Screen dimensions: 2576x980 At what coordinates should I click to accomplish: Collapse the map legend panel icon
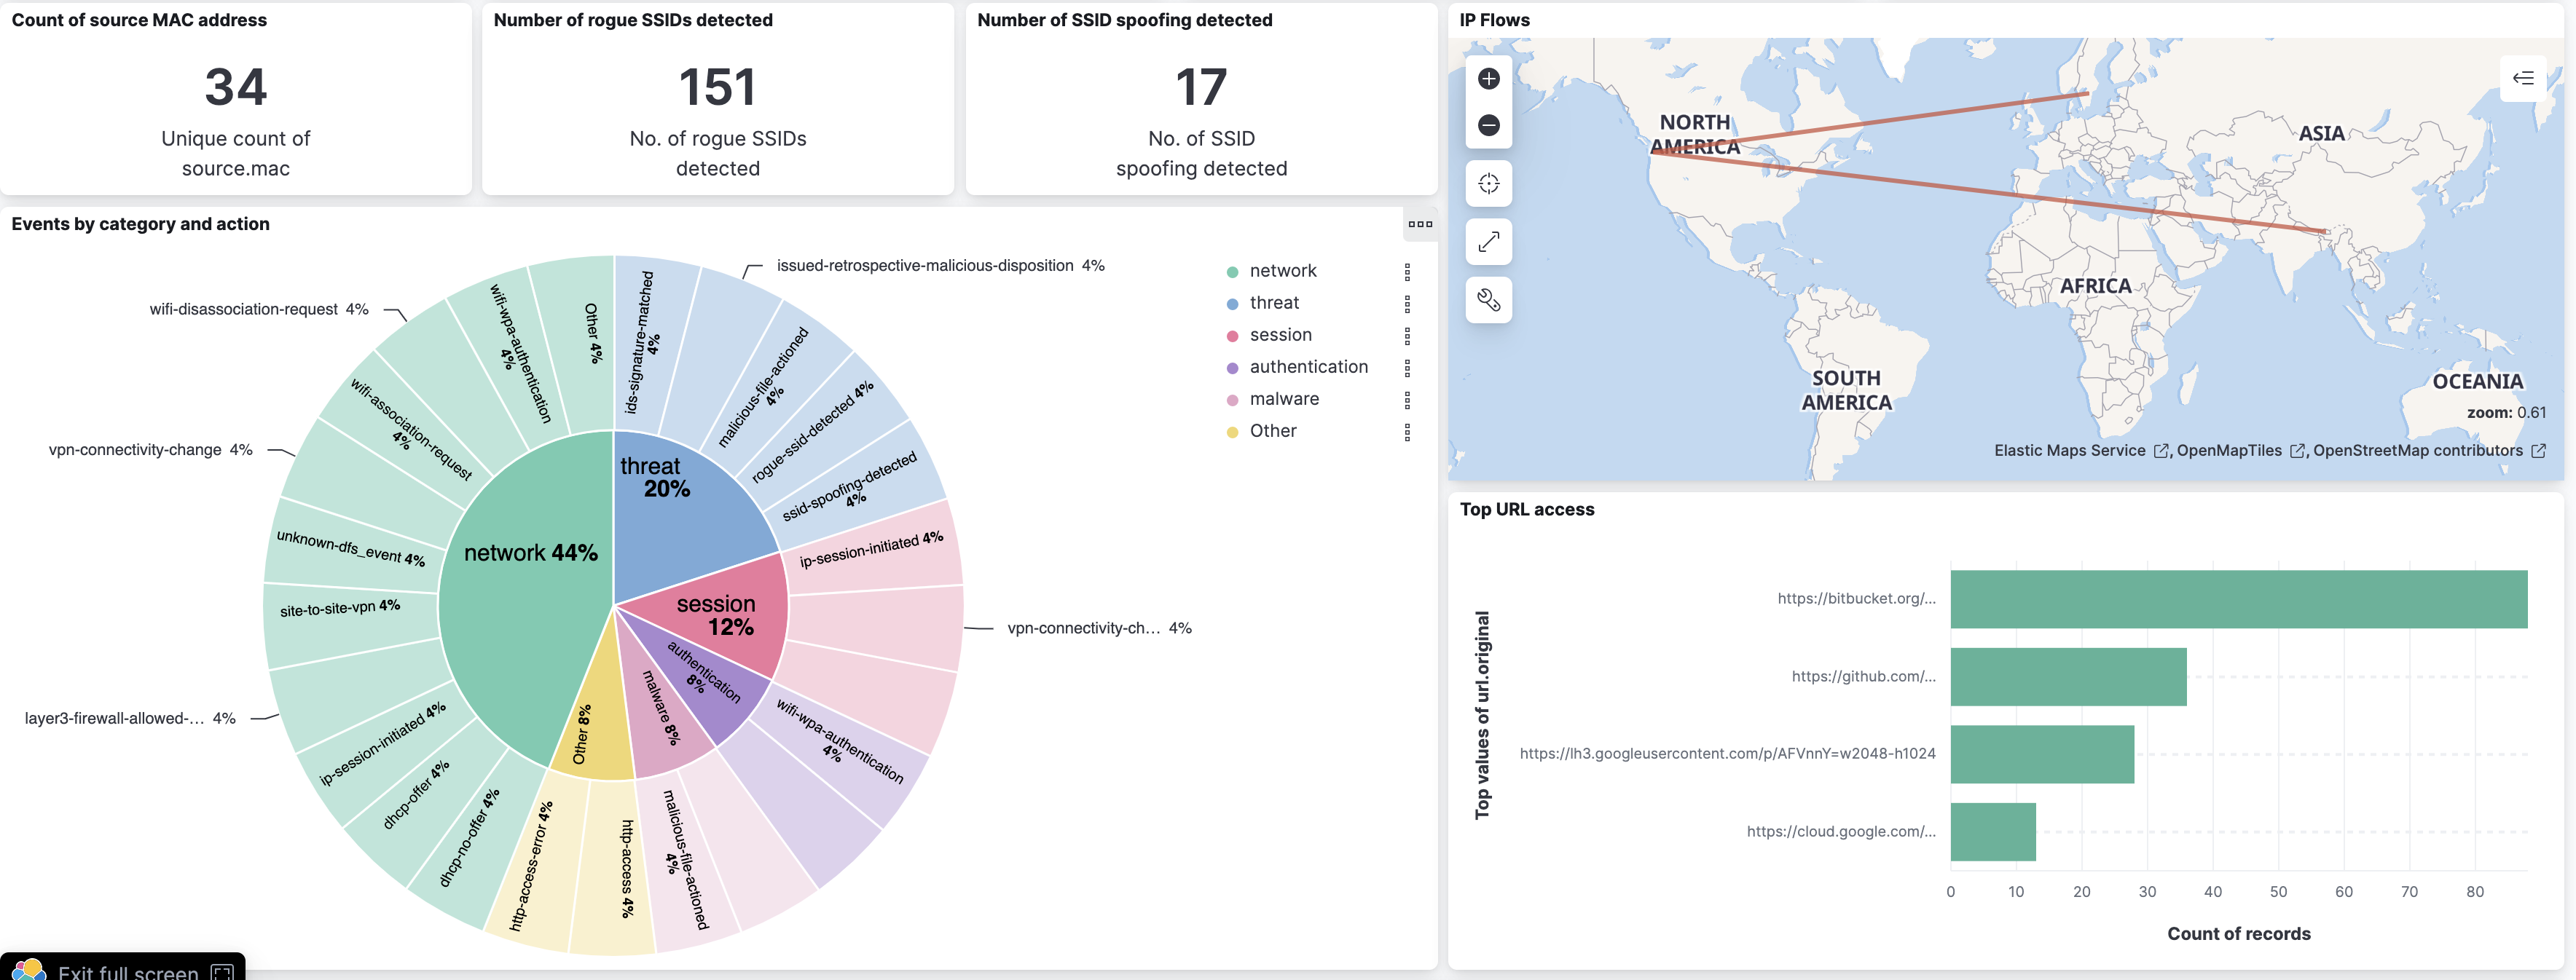point(2523,79)
